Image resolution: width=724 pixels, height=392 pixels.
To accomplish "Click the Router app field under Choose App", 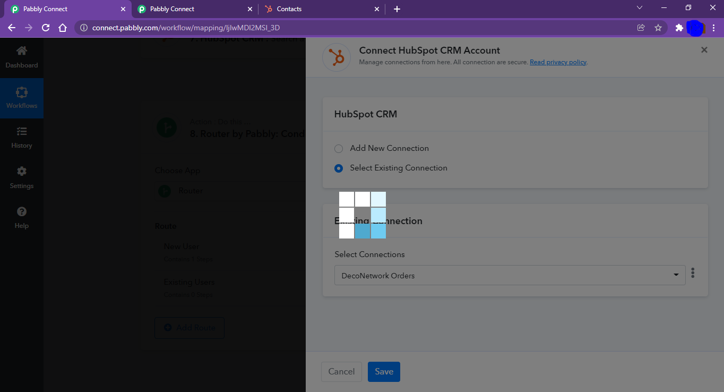I will point(230,191).
